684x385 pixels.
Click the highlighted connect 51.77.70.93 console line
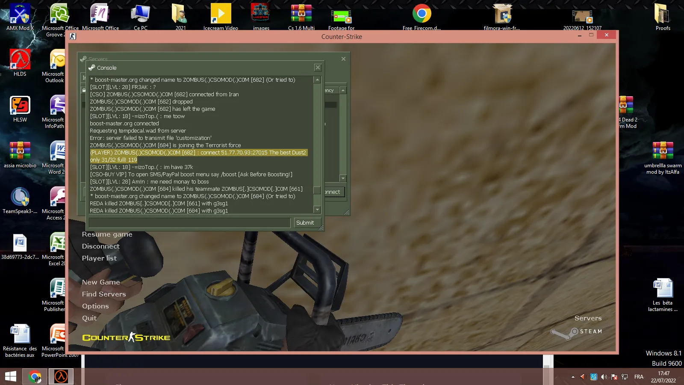click(198, 156)
